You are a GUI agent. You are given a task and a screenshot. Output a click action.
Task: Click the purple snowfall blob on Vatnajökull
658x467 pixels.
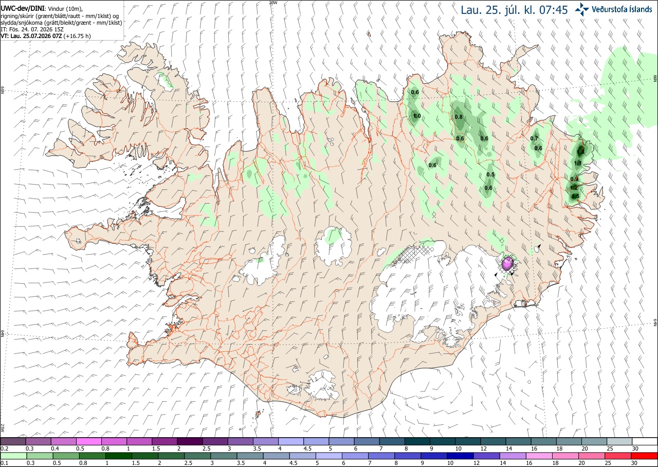508,263
